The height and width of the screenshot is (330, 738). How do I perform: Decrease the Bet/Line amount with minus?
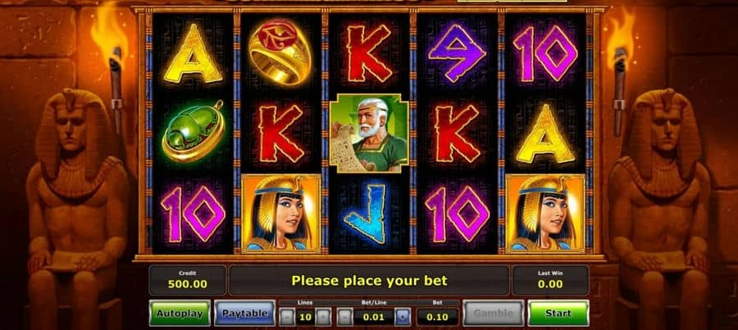pos(345,317)
